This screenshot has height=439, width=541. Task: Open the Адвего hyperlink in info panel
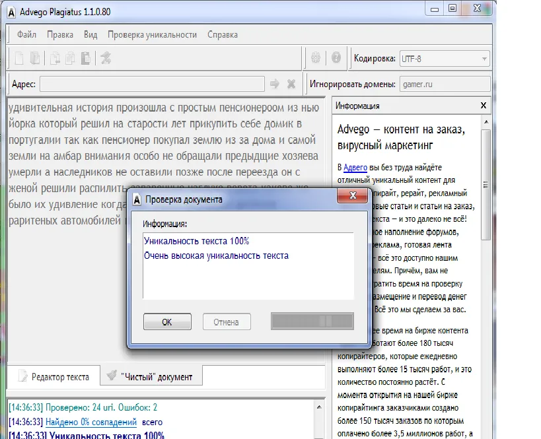tap(355, 168)
